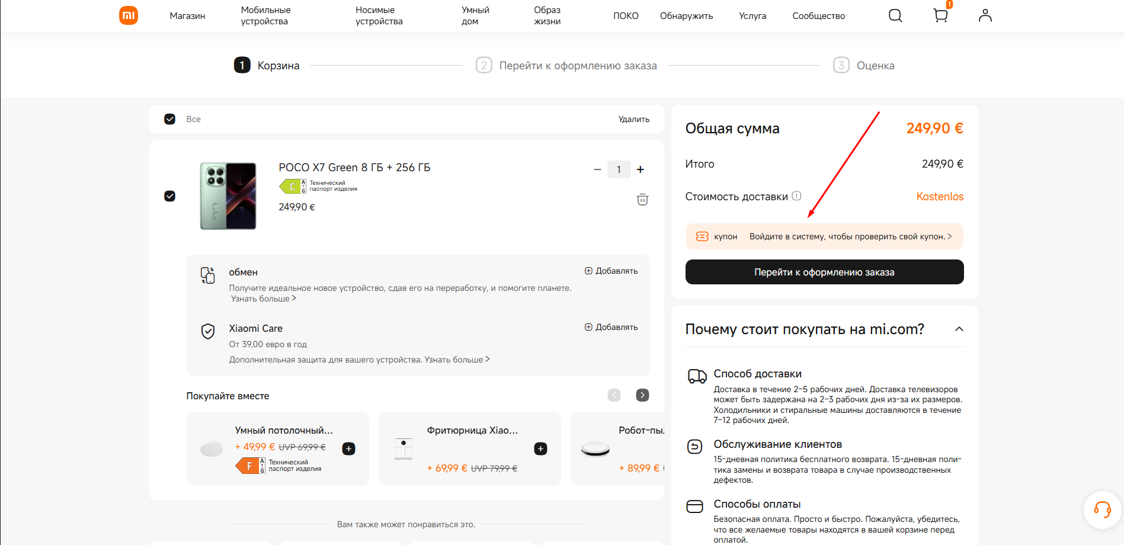
Task: Delete POCO X7 using trash icon
Action: (642, 200)
